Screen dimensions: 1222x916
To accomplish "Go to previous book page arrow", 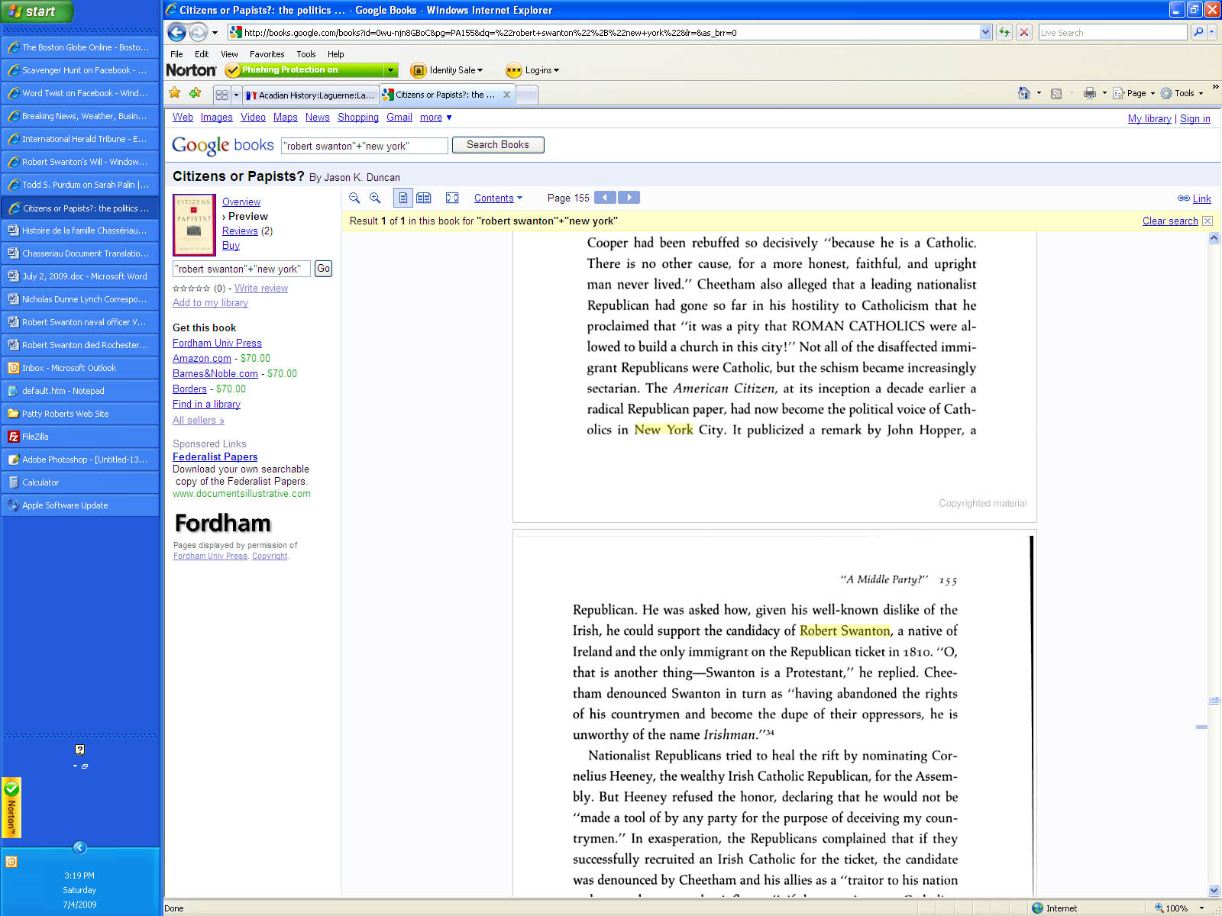I will [605, 198].
